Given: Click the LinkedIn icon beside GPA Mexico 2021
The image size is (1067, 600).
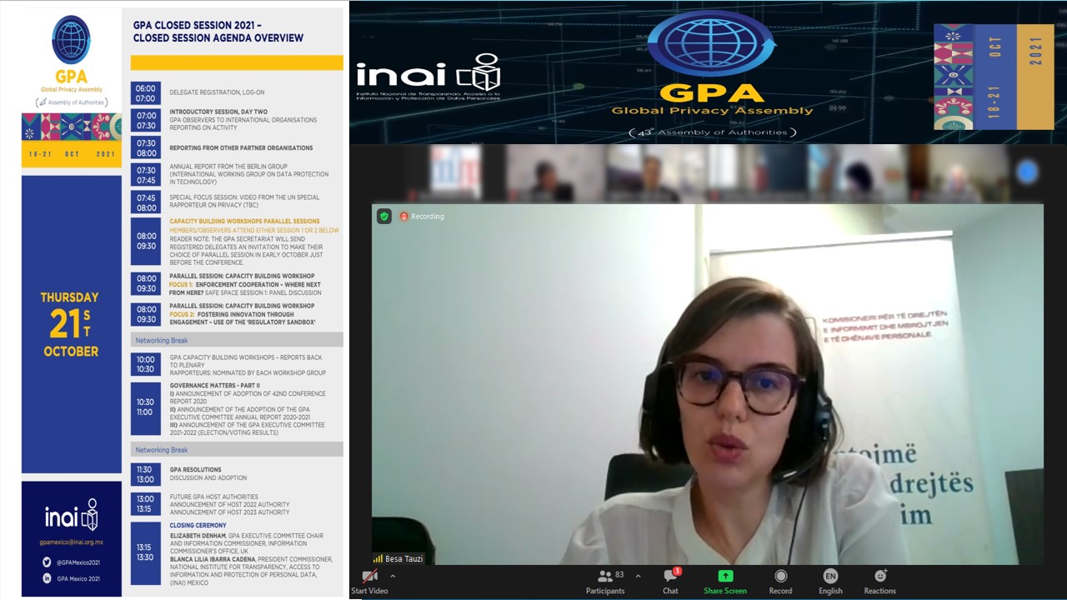Looking at the screenshot, I should coord(47,578).
